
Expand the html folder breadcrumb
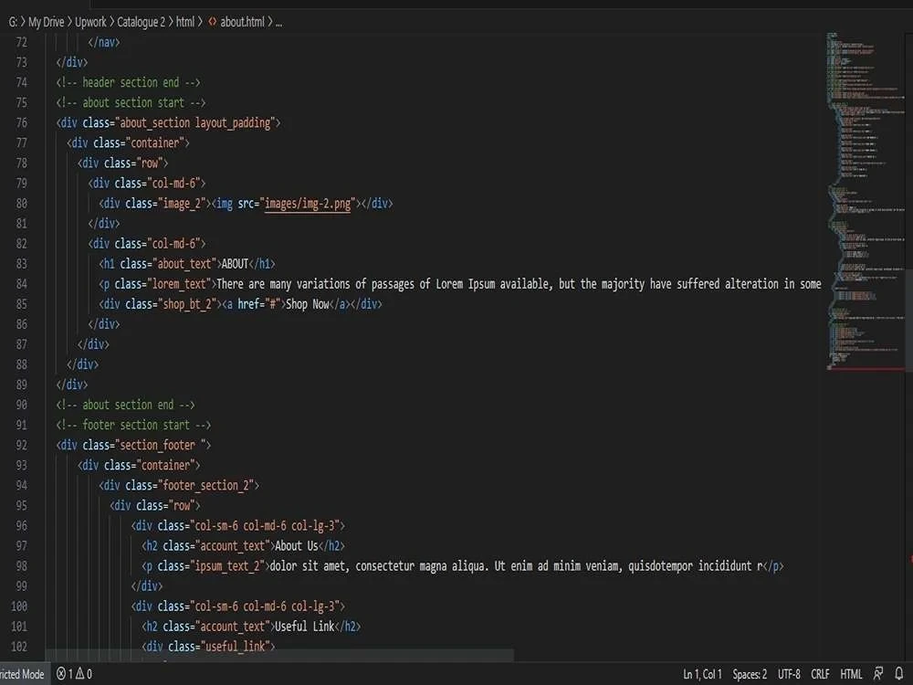(x=185, y=22)
